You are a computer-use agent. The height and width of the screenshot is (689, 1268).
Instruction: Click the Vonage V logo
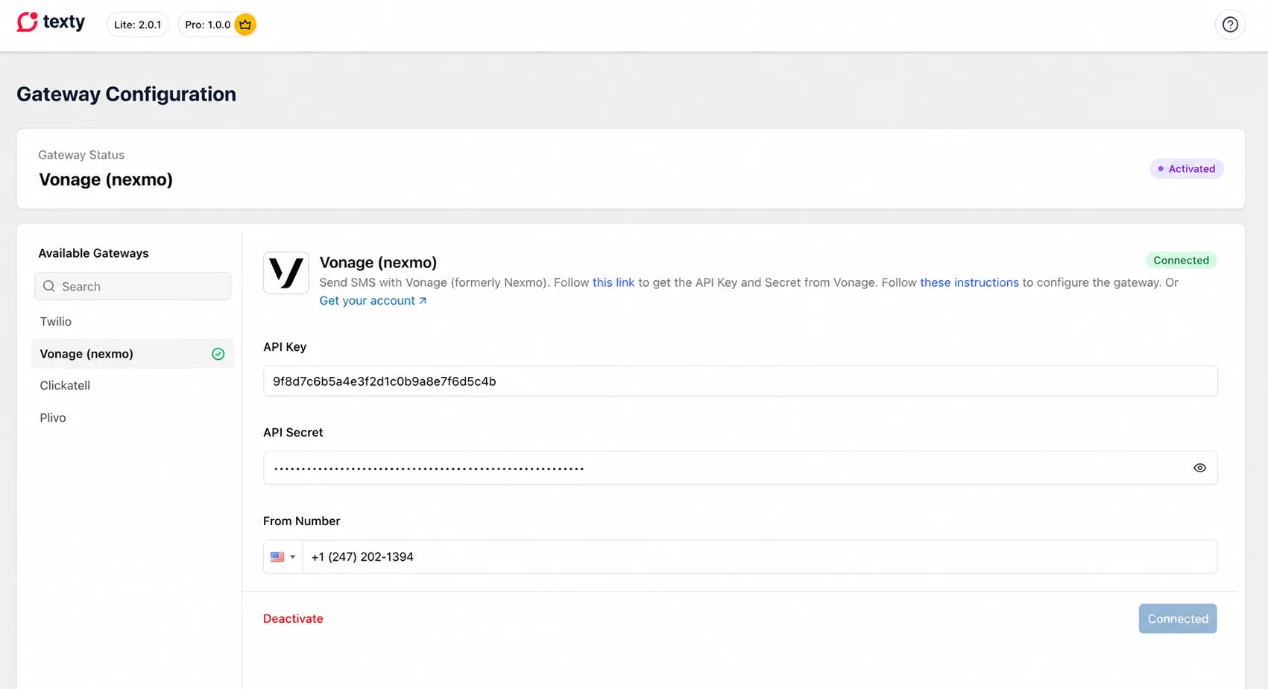pos(286,273)
